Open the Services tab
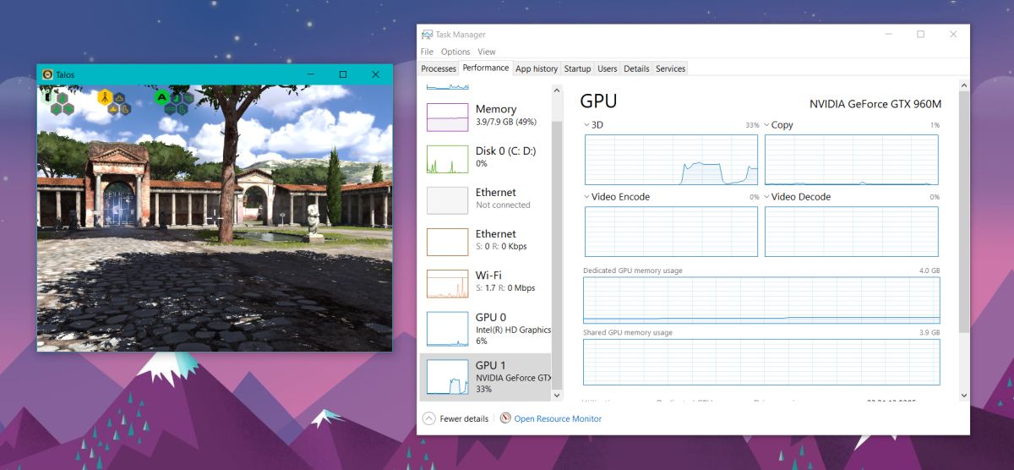Viewport: 1014px width, 470px height. 671,68
